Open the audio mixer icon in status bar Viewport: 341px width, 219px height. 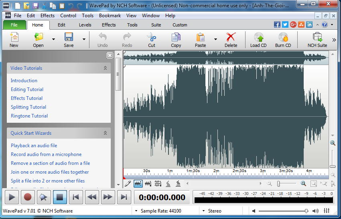click(x=327, y=211)
